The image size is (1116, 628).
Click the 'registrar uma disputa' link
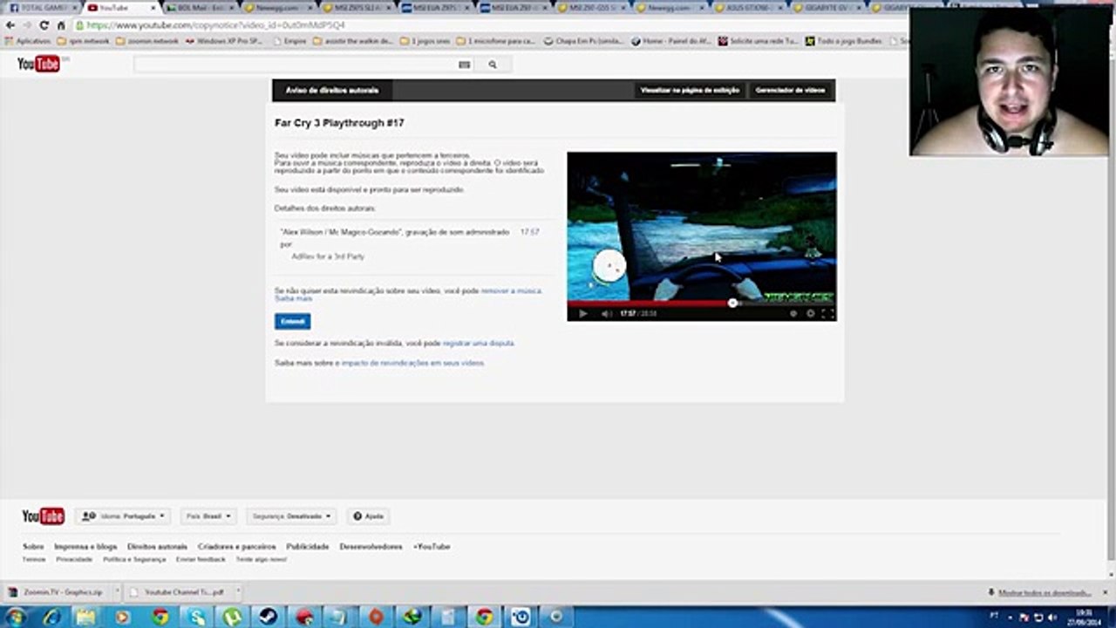(479, 344)
